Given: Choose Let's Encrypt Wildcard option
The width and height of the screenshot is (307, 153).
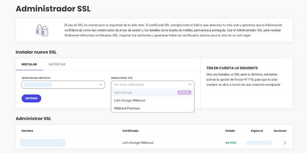Looking at the screenshot, I should click(x=153, y=101).
